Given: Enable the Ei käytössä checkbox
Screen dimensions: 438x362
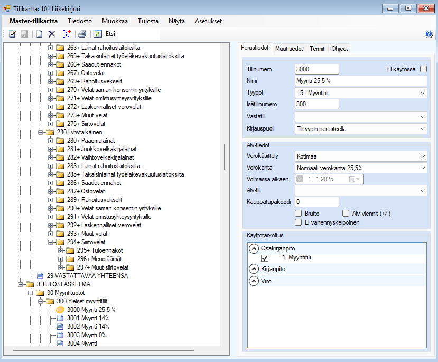Looking at the screenshot, I should (423, 69).
